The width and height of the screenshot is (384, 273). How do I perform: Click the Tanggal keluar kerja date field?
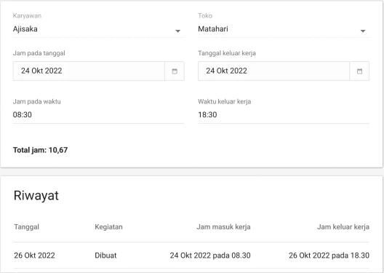[273, 71]
